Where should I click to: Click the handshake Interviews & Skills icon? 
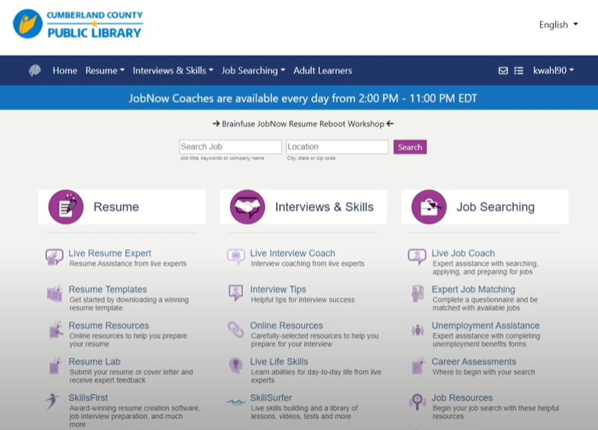(247, 207)
